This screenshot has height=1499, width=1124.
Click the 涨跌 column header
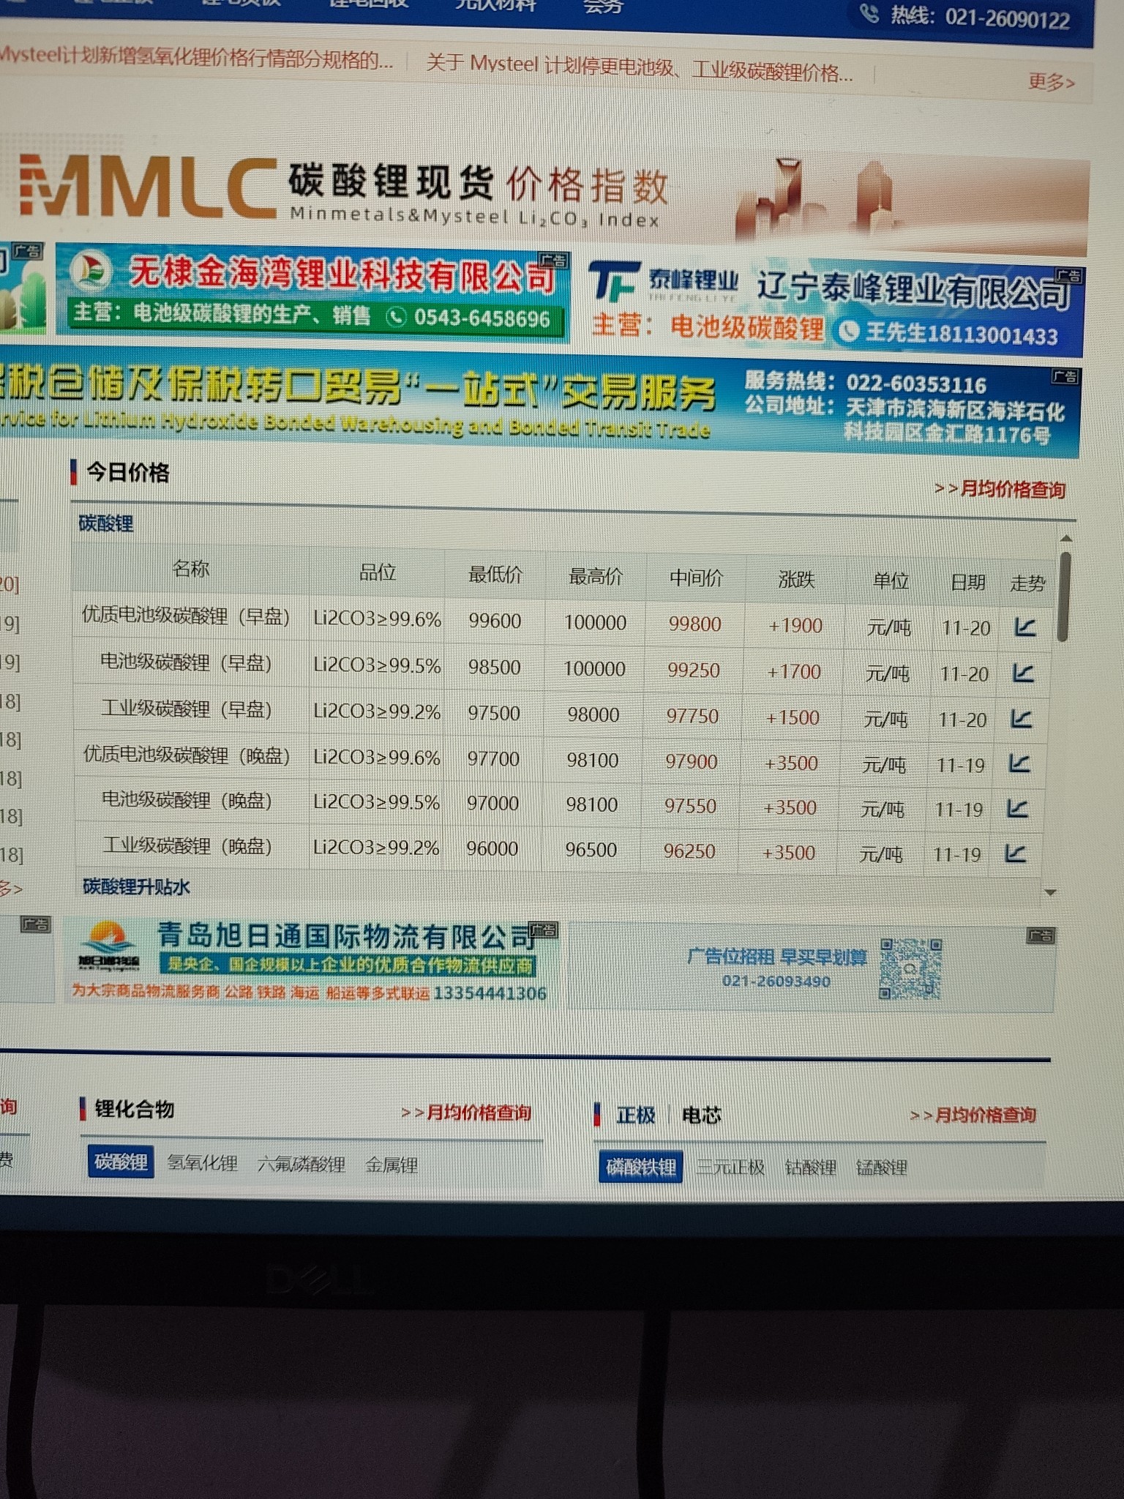796,580
